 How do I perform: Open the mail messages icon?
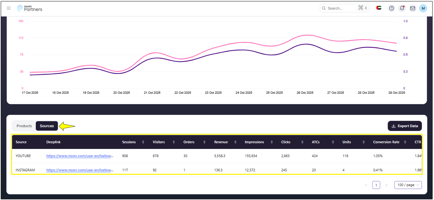pyautogui.click(x=413, y=8)
